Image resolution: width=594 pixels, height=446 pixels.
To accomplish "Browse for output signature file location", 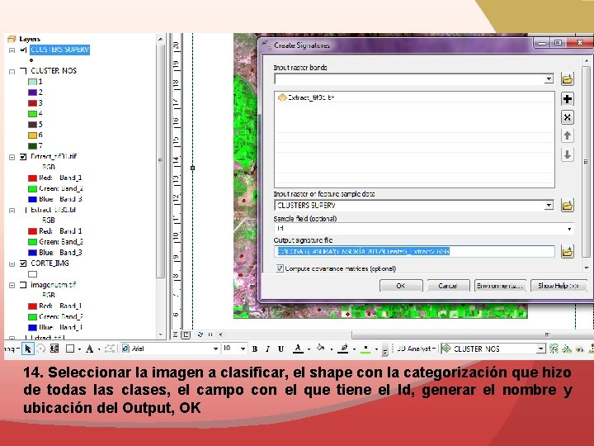I will pyautogui.click(x=567, y=251).
